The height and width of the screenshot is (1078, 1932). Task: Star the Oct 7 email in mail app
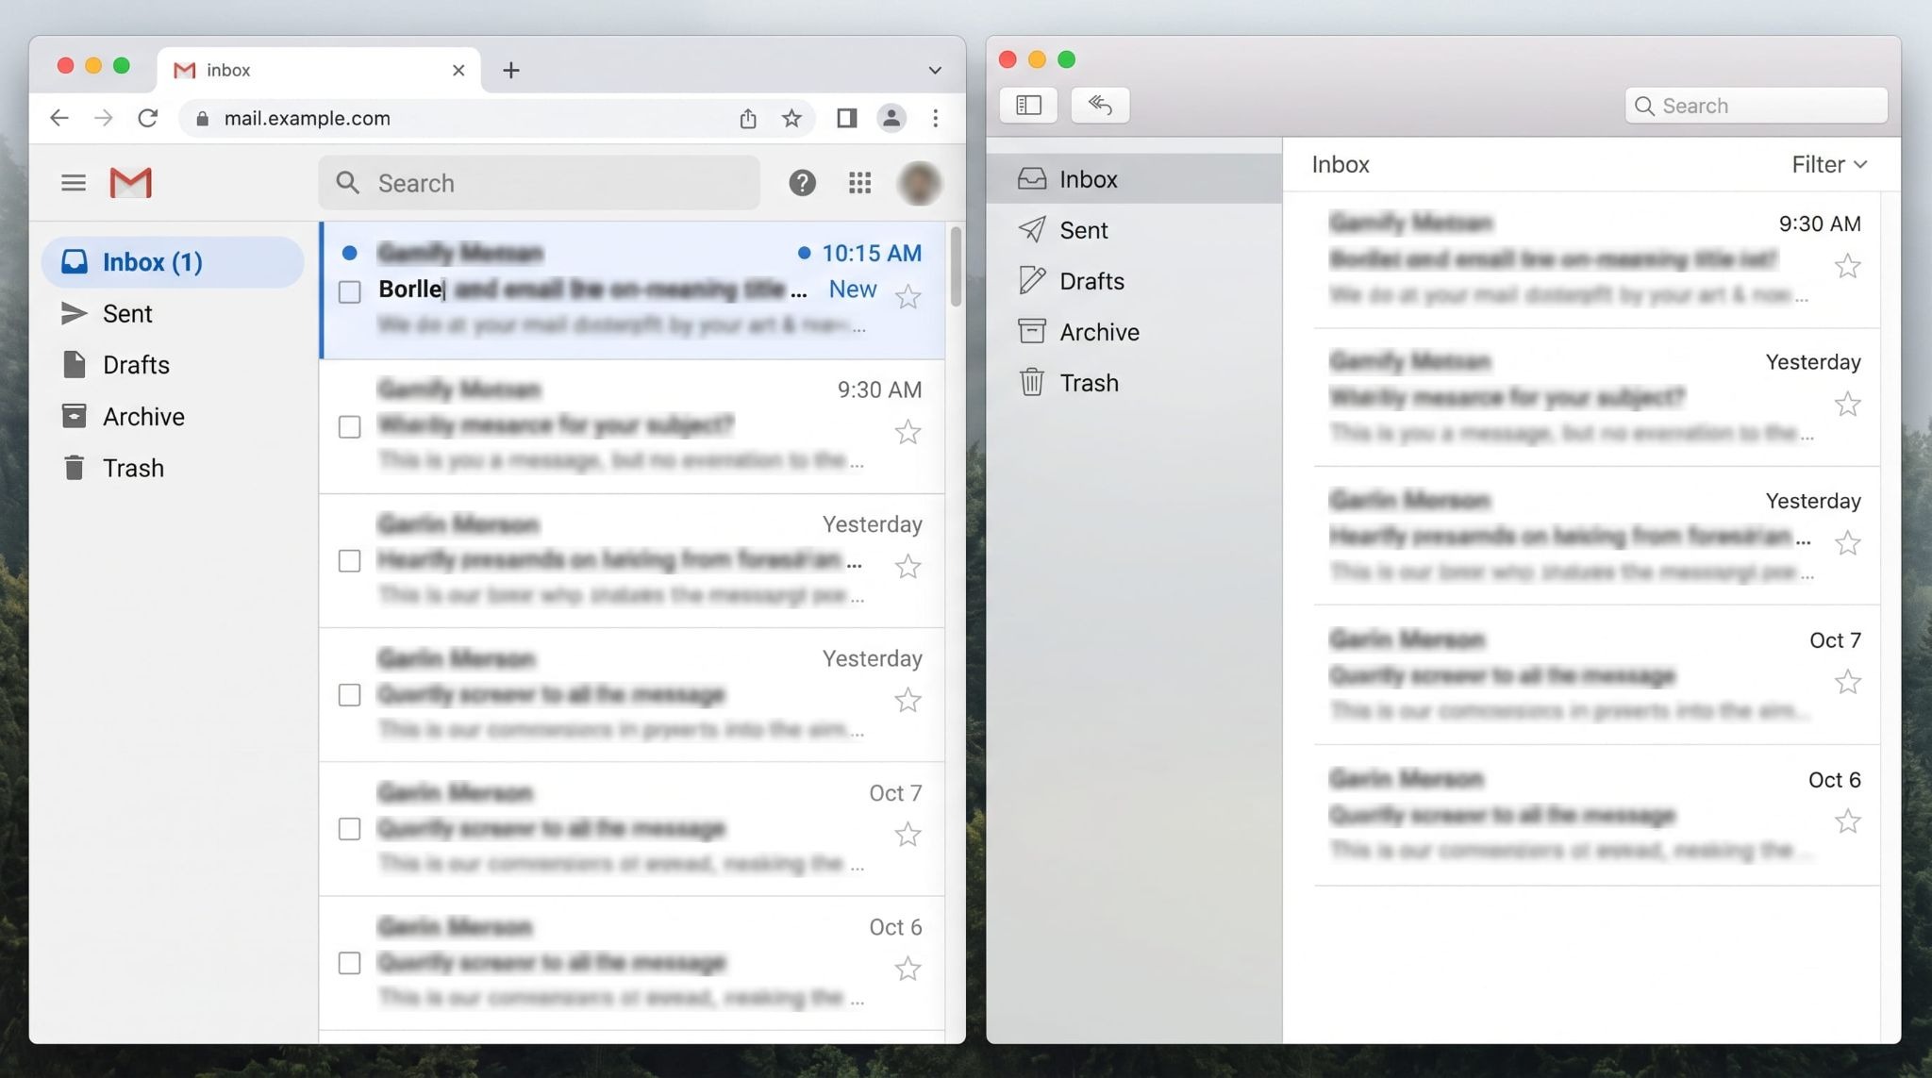(x=1847, y=682)
